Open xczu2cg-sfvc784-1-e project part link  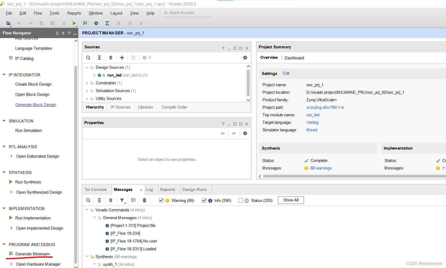point(325,107)
